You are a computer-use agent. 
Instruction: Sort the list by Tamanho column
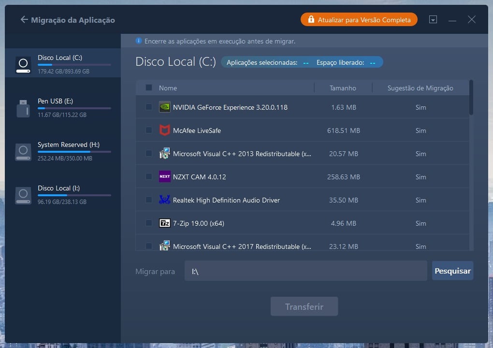(343, 88)
